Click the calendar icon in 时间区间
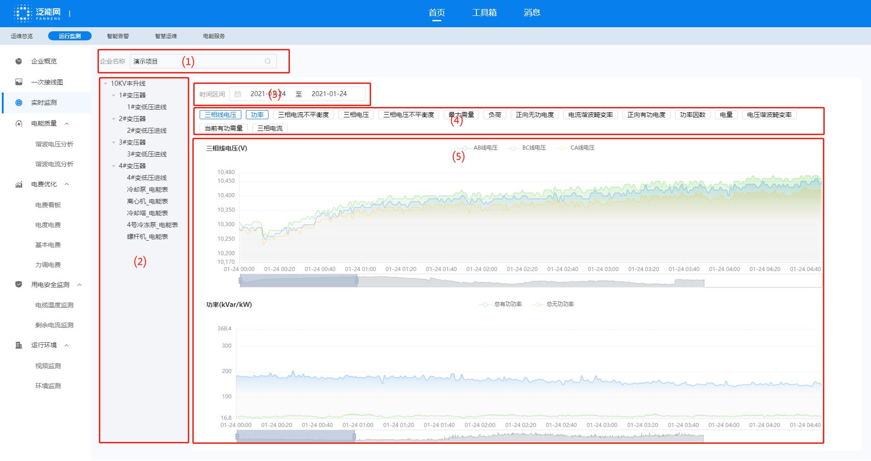This screenshot has height=461, width=871. [x=238, y=94]
